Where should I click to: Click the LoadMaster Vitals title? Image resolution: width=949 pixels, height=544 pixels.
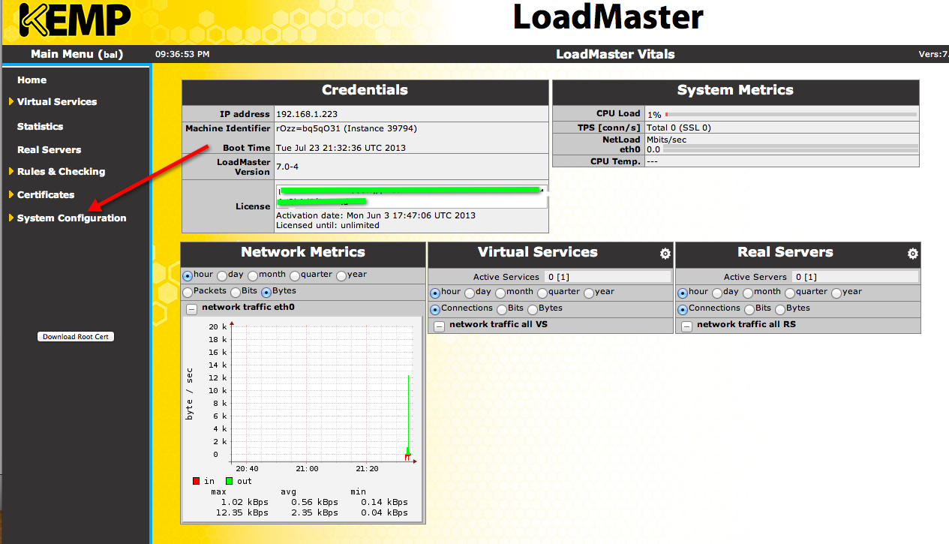(x=615, y=54)
